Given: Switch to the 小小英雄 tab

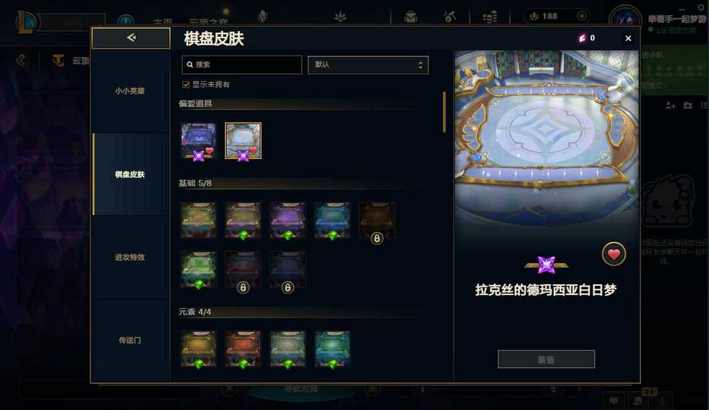Looking at the screenshot, I should pyautogui.click(x=130, y=91).
